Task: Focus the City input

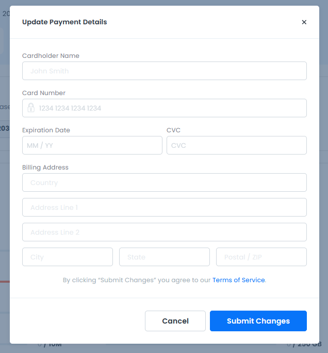Action: [67, 257]
